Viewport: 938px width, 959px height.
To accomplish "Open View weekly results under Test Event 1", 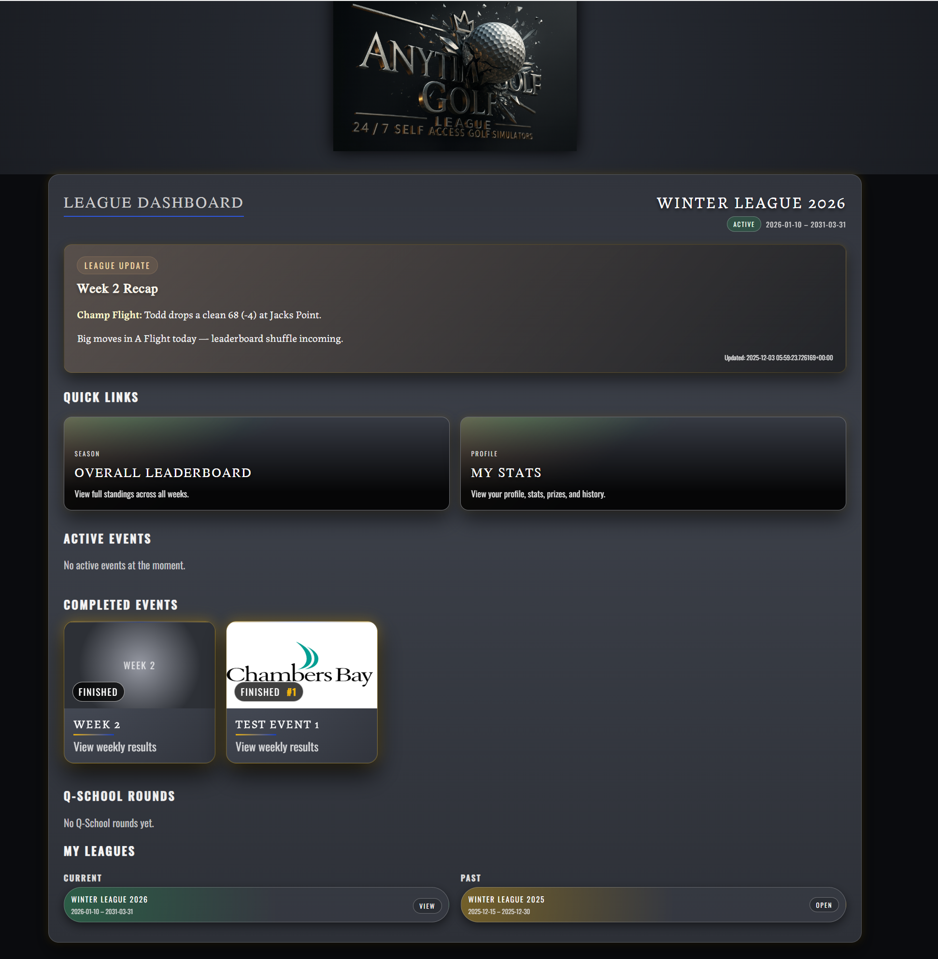I will click(276, 747).
